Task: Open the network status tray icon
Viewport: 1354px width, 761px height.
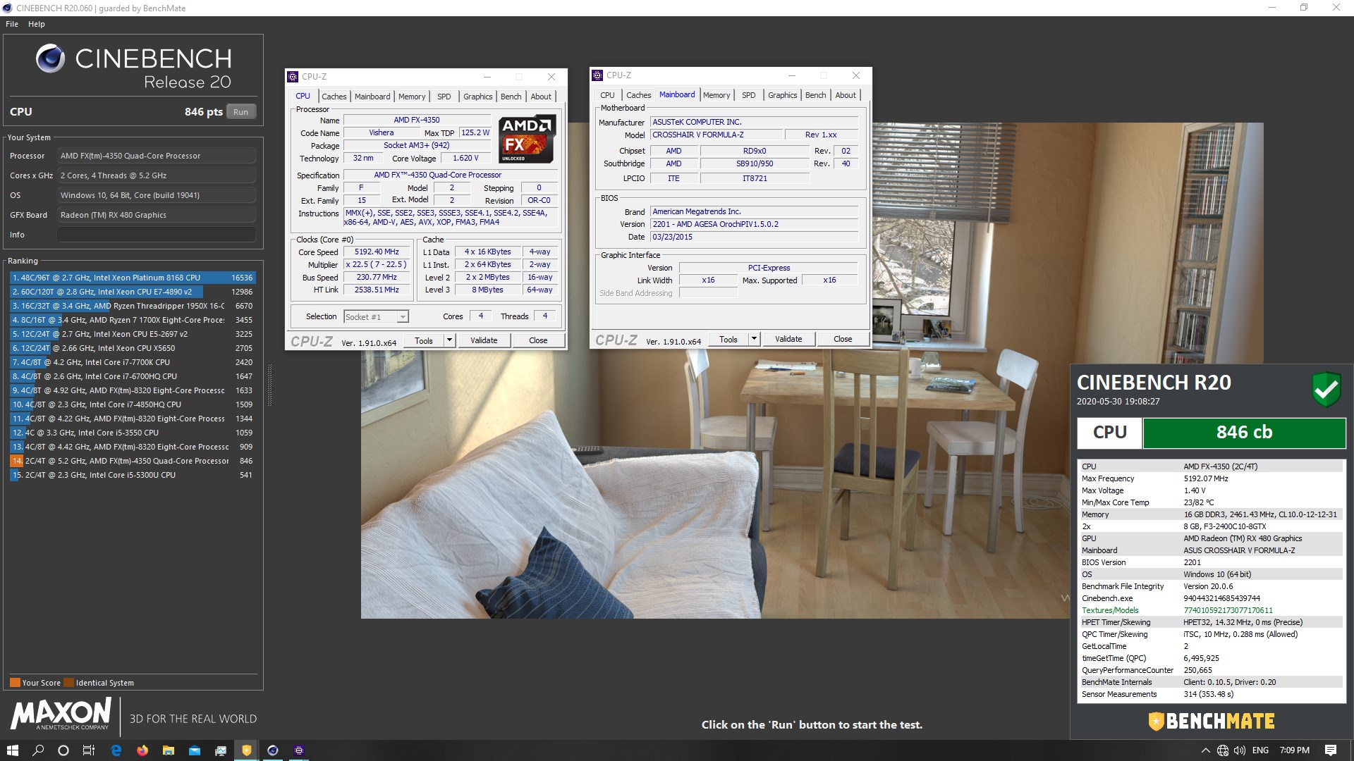Action: point(1223,750)
